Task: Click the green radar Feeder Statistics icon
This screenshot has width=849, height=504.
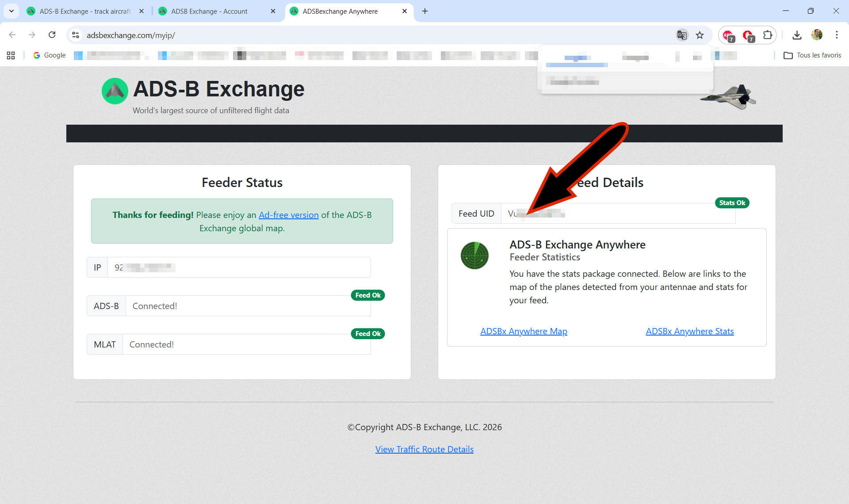Action: 474,255
